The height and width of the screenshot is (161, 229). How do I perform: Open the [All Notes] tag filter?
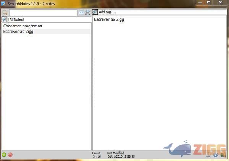[16, 19]
